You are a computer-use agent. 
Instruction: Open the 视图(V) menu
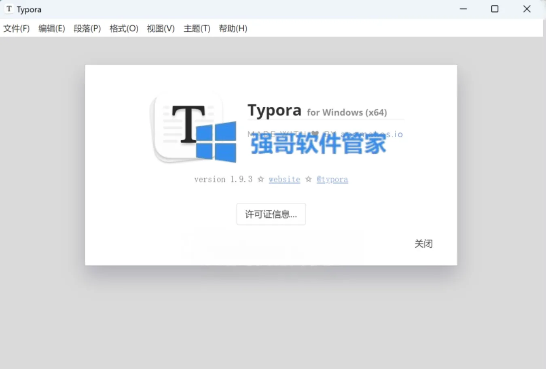(161, 28)
